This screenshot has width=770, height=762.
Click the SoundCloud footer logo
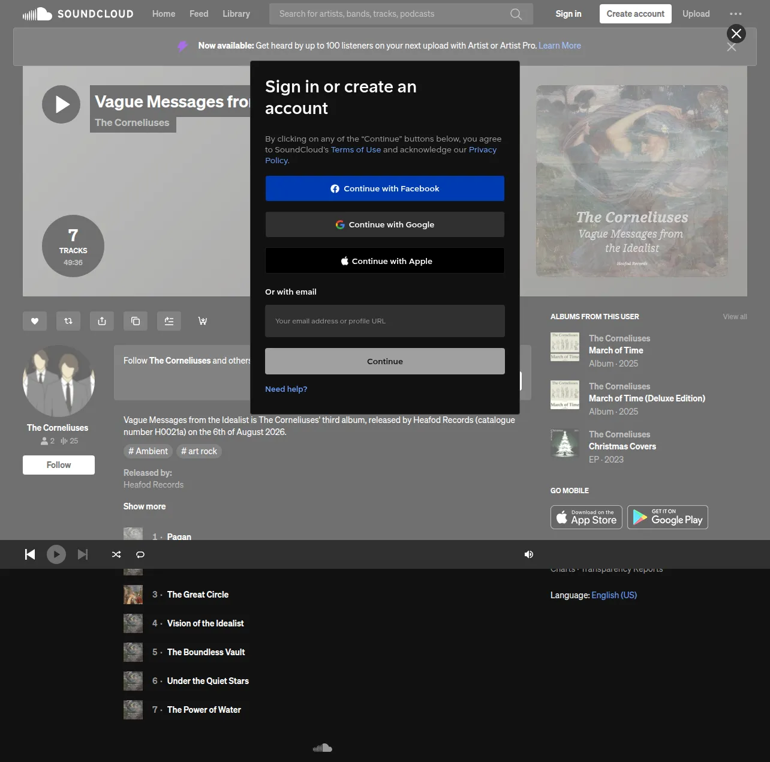coord(323,748)
